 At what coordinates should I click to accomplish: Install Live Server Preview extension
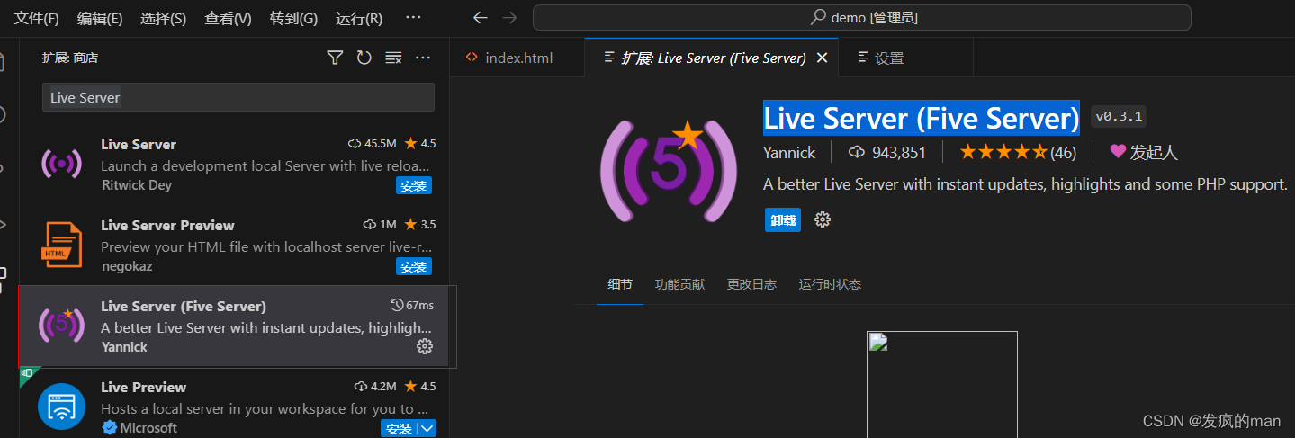point(413,267)
